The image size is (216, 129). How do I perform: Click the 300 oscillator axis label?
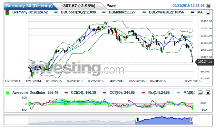point(24,98)
